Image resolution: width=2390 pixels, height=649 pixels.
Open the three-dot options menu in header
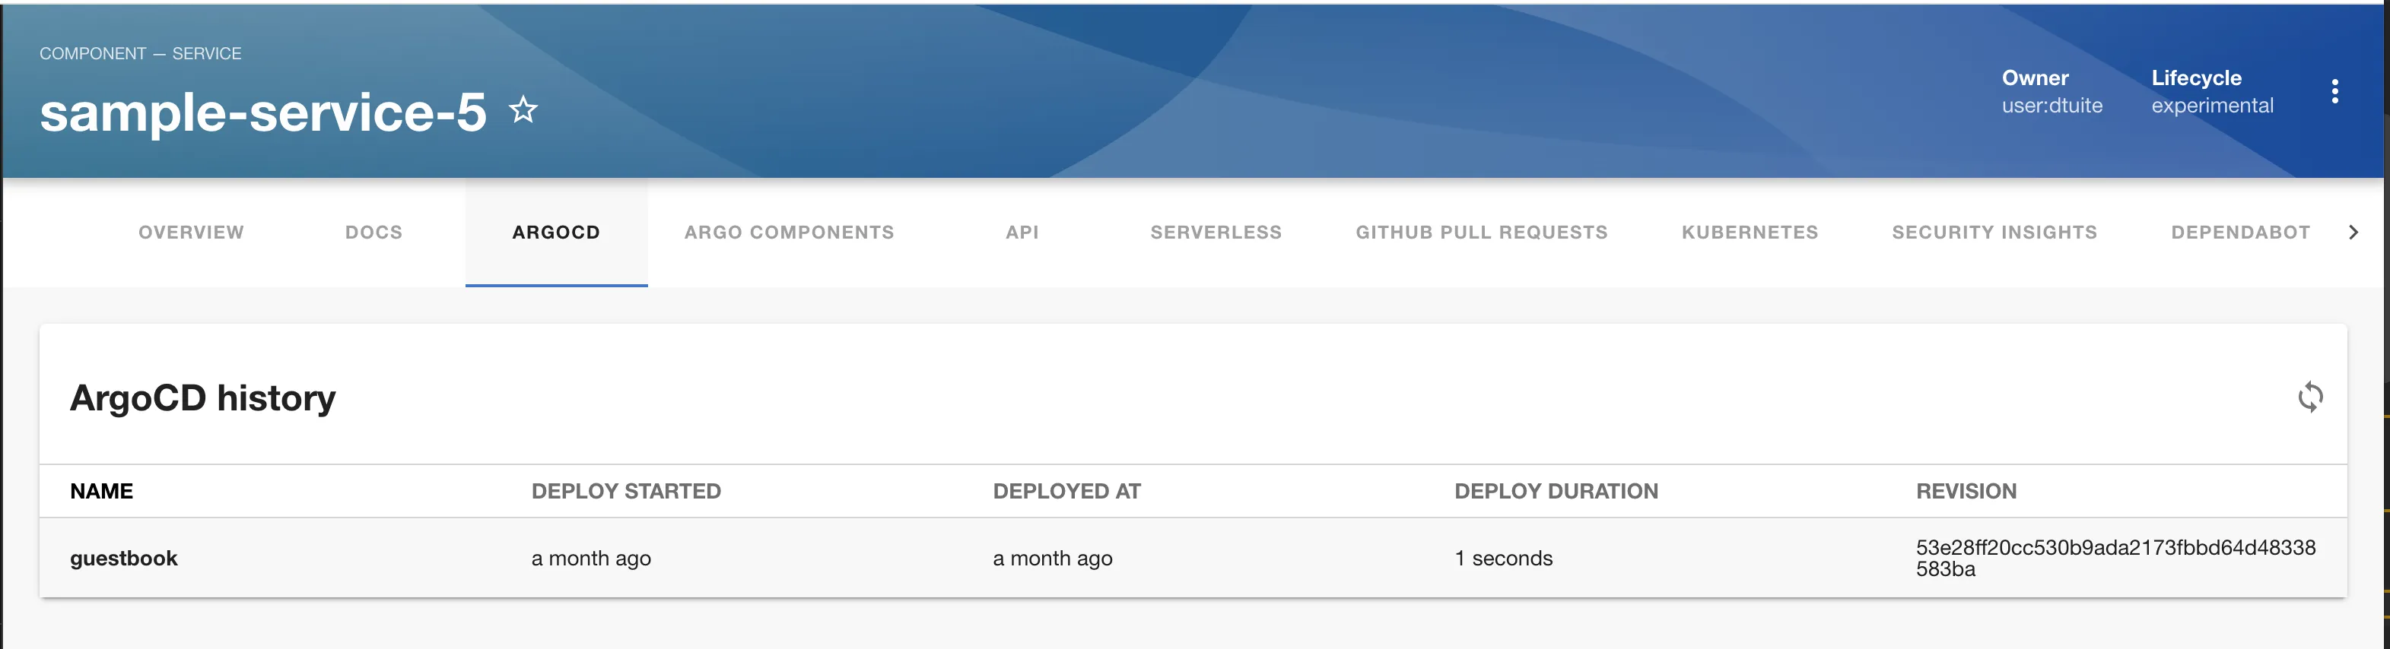2334,91
